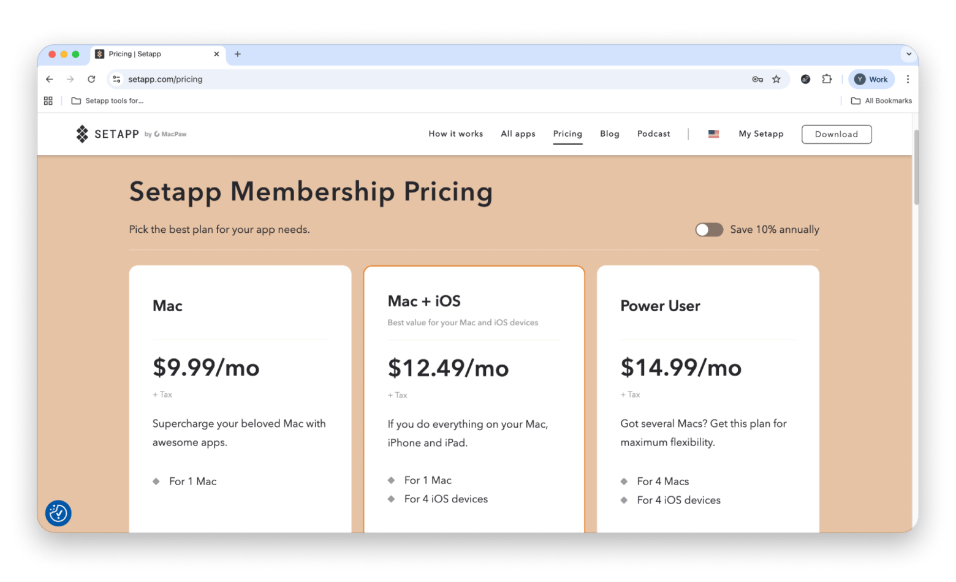Click the browser back arrow
This screenshot has width=956, height=582.
coord(50,79)
